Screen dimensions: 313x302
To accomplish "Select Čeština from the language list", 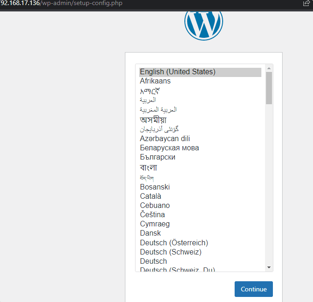I will [200, 214].
